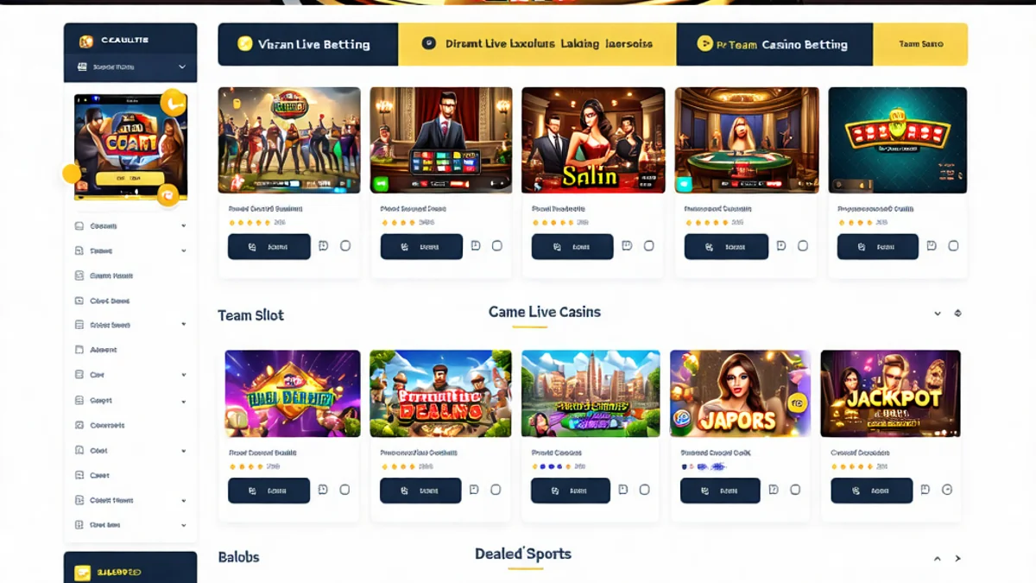Tick the round checkbox under the first live casino card
The height and width of the screenshot is (583, 1036).
click(345, 246)
